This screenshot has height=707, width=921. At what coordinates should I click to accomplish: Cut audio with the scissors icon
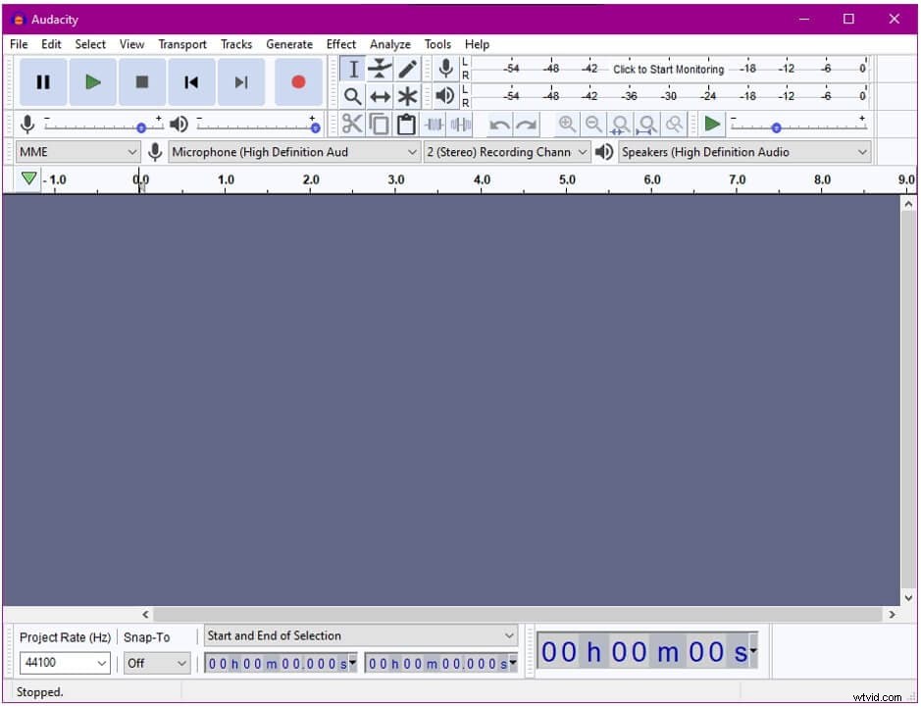pos(353,124)
